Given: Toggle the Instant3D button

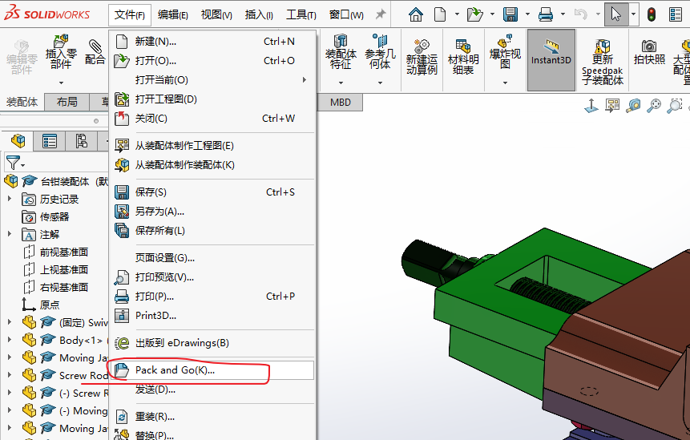Looking at the screenshot, I should pyautogui.click(x=551, y=60).
